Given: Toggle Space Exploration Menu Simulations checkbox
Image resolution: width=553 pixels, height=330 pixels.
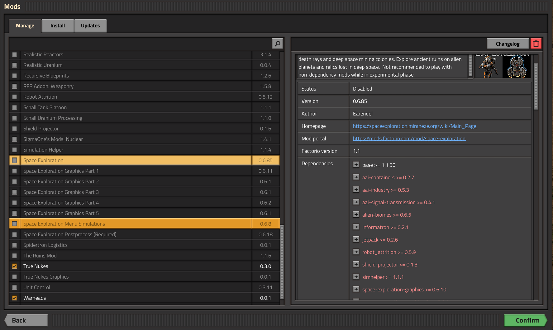Looking at the screenshot, I should tap(14, 224).
